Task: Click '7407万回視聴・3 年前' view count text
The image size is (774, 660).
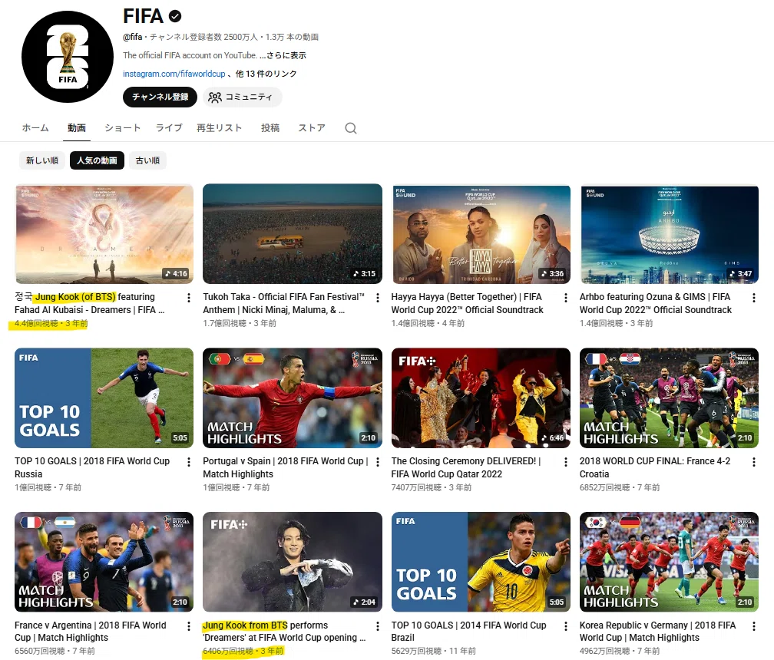Action: 431,488
